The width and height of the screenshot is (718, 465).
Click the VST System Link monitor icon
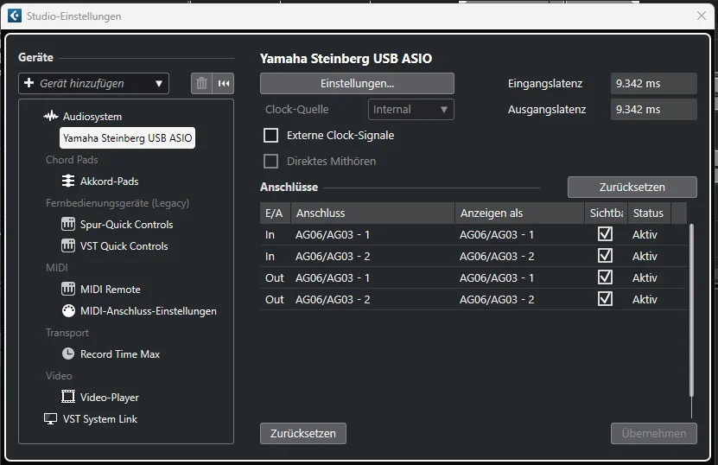tap(50, 418)
